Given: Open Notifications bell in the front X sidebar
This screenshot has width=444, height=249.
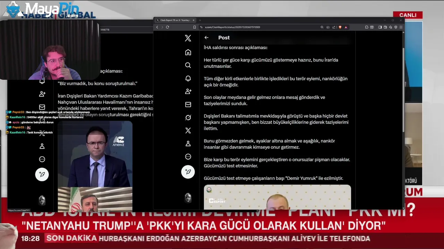Looking at the screenshot, I should (x=188, y=79).
